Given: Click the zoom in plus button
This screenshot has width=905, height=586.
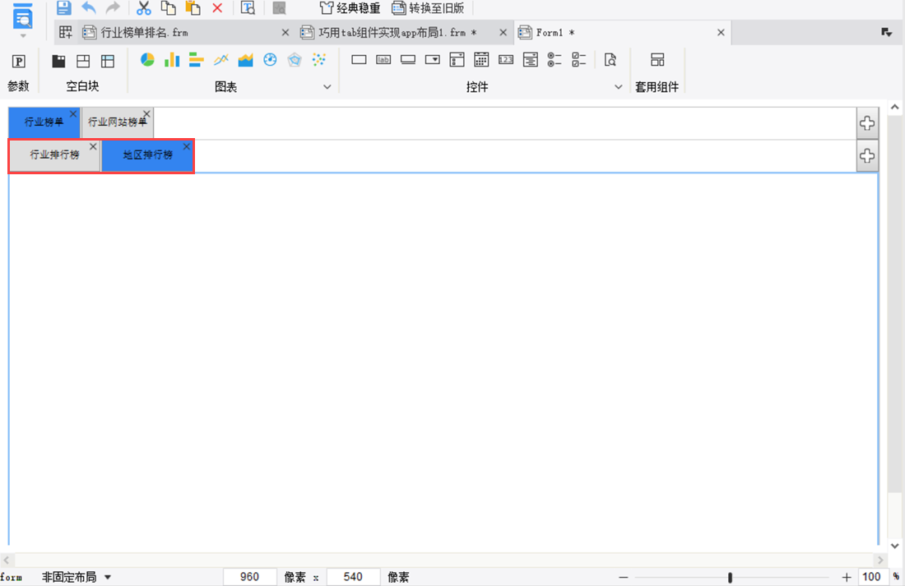Looking at the screenshot, I should click(x=846, y=577).
